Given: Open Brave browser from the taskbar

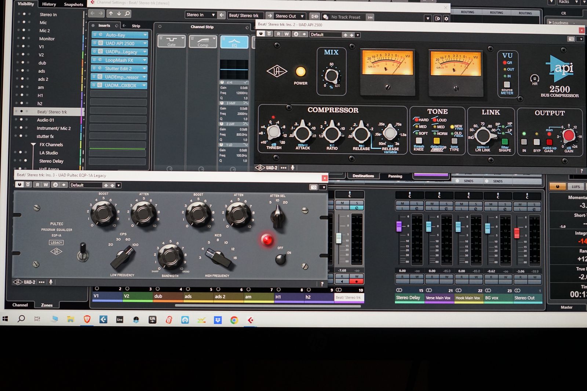Looking at the screenshot, I should click(87, 320).
